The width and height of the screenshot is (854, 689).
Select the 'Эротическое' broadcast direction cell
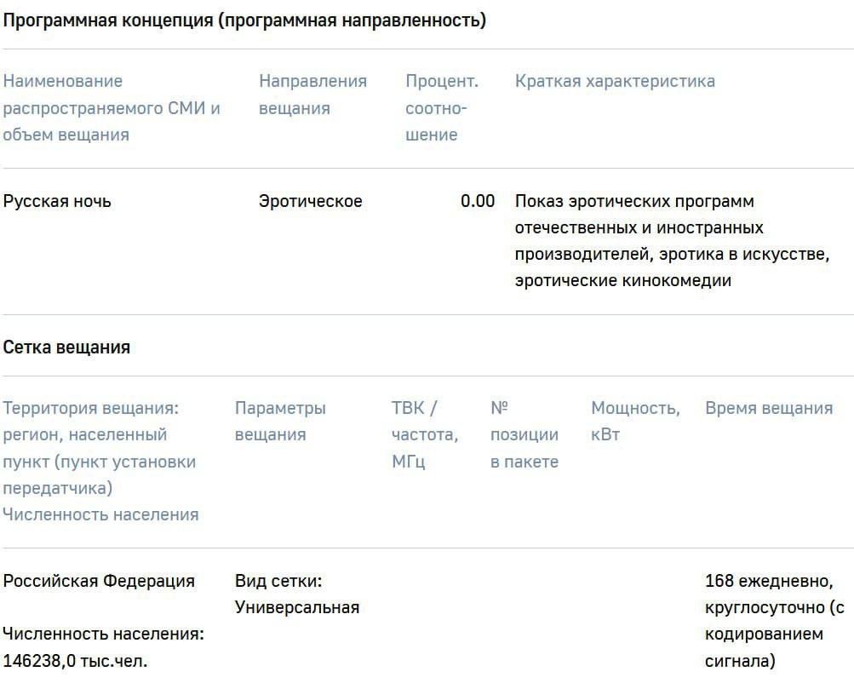(x=310, y=201)
